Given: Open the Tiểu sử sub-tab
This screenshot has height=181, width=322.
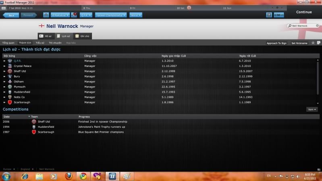Looking at the screenshot, I should tap(40, 43).
